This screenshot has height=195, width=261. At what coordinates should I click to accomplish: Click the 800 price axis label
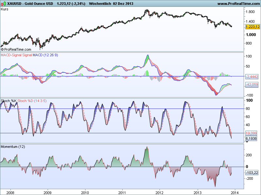pyautogui.click(x=249, y=43)
